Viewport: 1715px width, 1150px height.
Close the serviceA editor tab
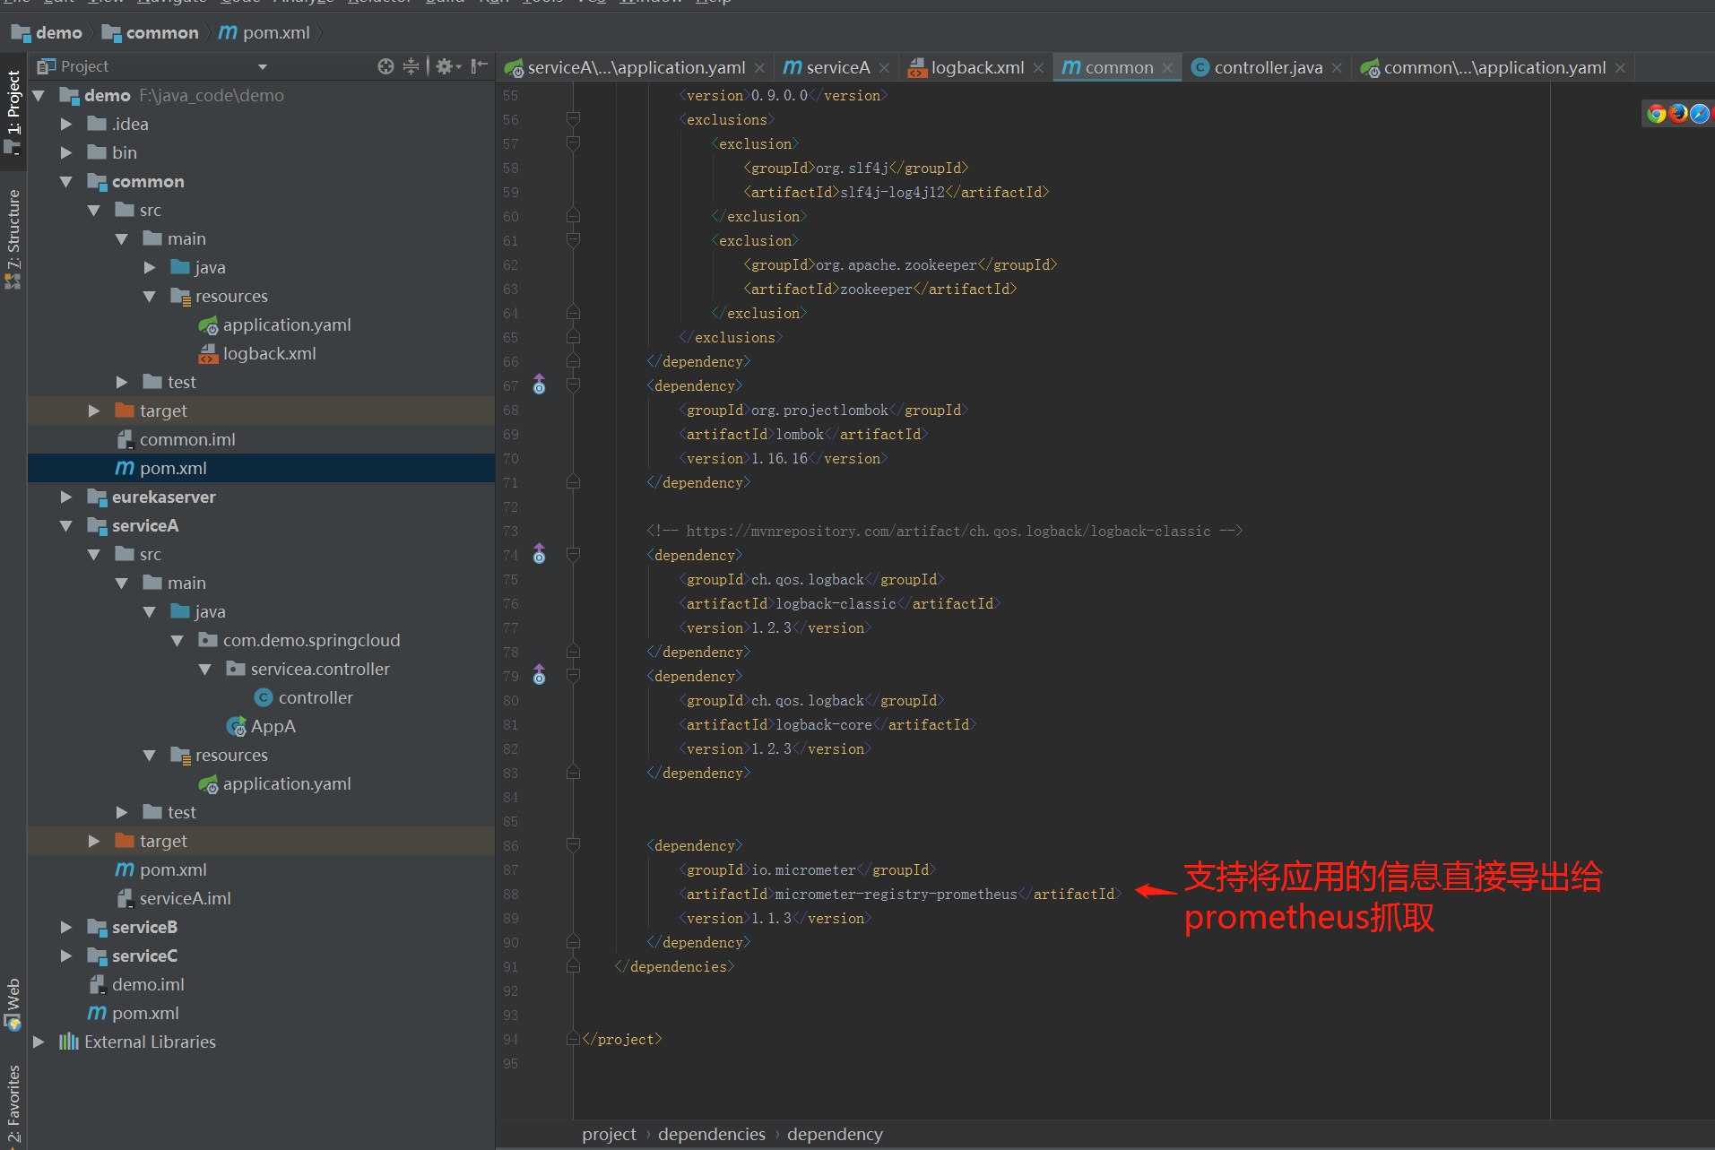coord(884,68)
